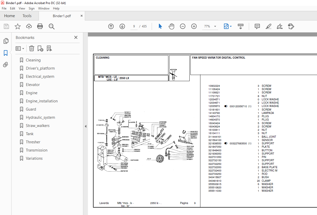
Task: Go to the next page arrow
Action: (122, 26)
